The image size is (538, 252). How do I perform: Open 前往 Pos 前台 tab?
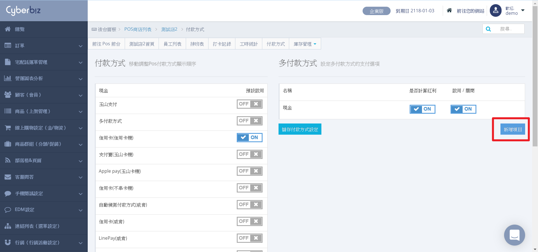pyautogui.click(x=106, y=44)
